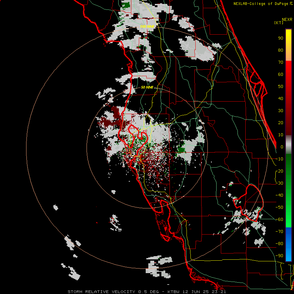Viewport: 294px width, 294px height.
Task: Click the 50 value on the velocity scale
Action: coord(281,87)
